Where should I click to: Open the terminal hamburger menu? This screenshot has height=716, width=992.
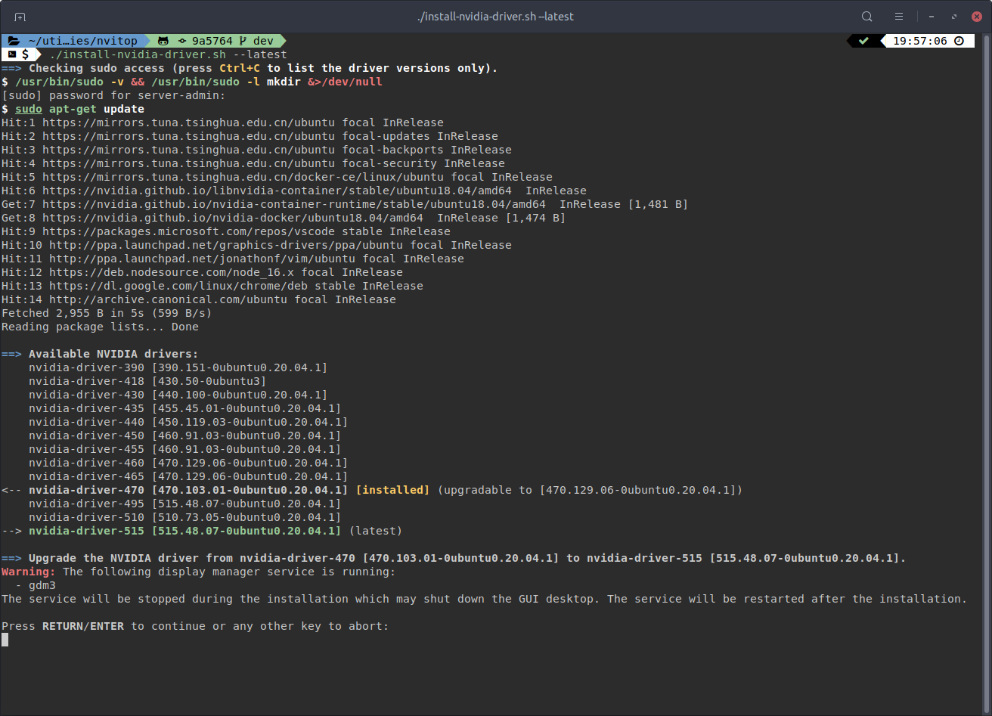coord(899,17)
